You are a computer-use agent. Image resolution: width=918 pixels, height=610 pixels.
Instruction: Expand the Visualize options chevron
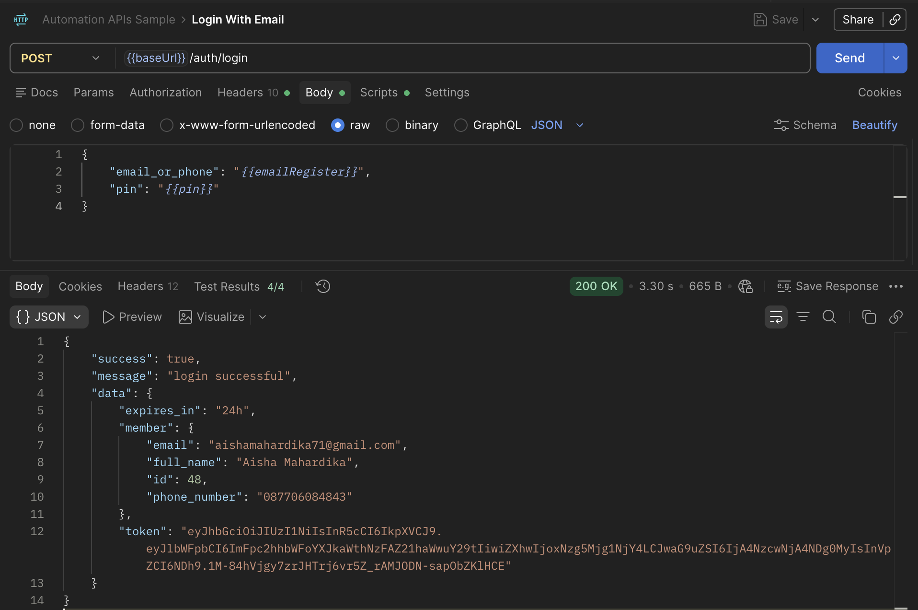(x=263, y=317)
